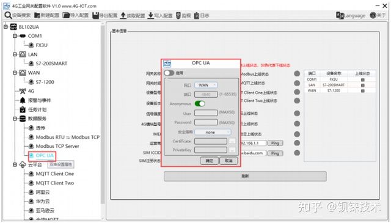Open the monitor toolbar icon
Screen dimensions: 391x223
(178, 15)
